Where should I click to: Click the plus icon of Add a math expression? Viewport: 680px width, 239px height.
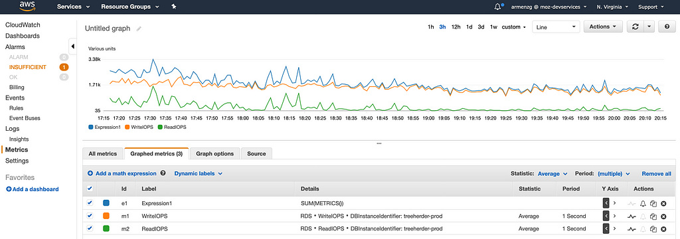[90, 173]
